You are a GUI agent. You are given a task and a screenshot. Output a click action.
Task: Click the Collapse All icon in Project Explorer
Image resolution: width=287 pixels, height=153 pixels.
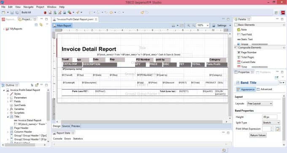pyautogui.click(x=36, y=25)
